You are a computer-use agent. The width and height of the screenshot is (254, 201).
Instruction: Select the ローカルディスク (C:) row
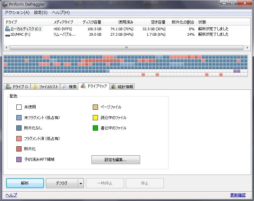(x=127, y=29)
